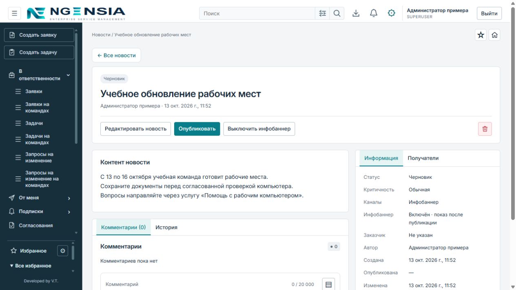Delete the news with red trash icon
Viewport: 516px width, 290px height.
[485, 129]
